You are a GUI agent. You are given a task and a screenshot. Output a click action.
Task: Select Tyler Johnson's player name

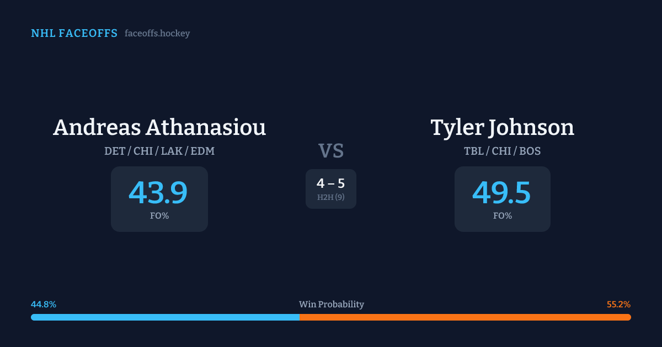(x=502, y=127)
